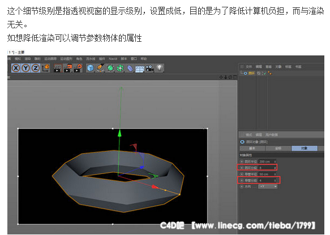330x235 pixels.
Task: Click the viewport toggle-layout icon
Action: pos(234,77)
